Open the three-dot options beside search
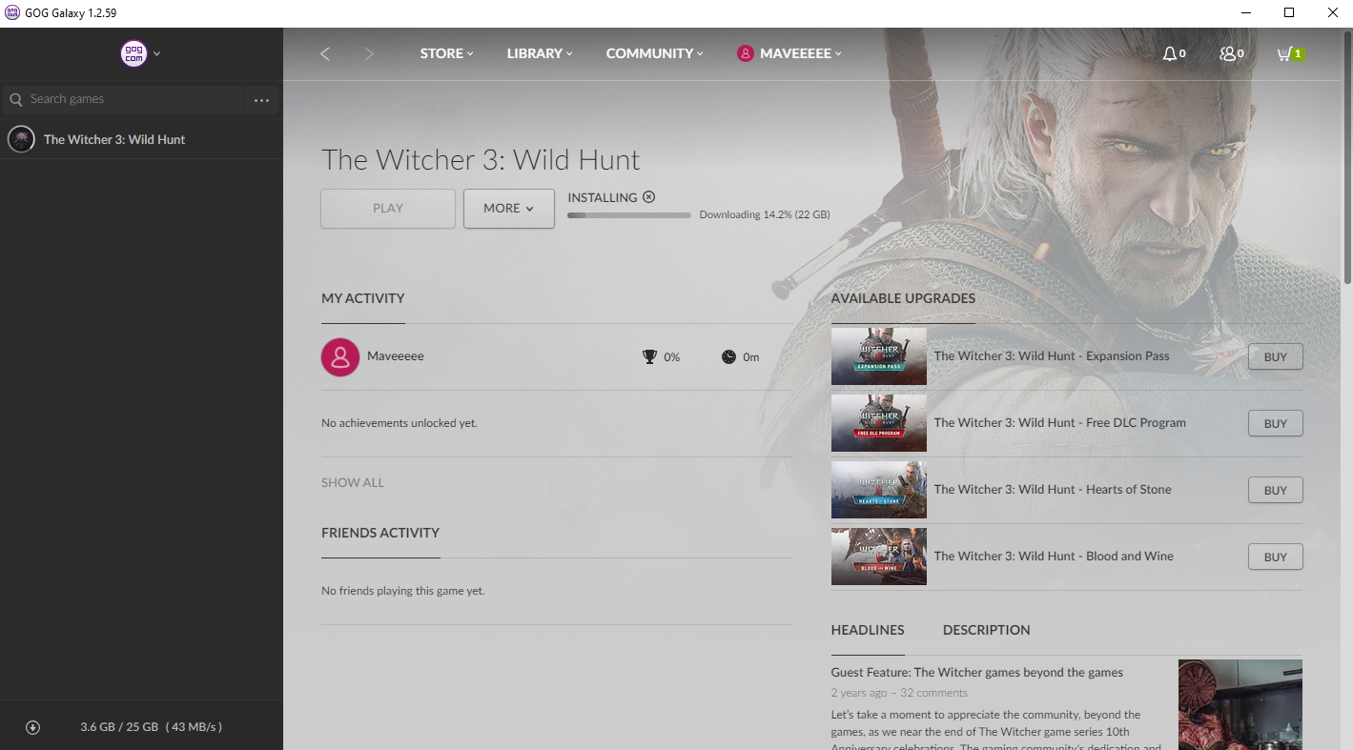 (261, 100)
